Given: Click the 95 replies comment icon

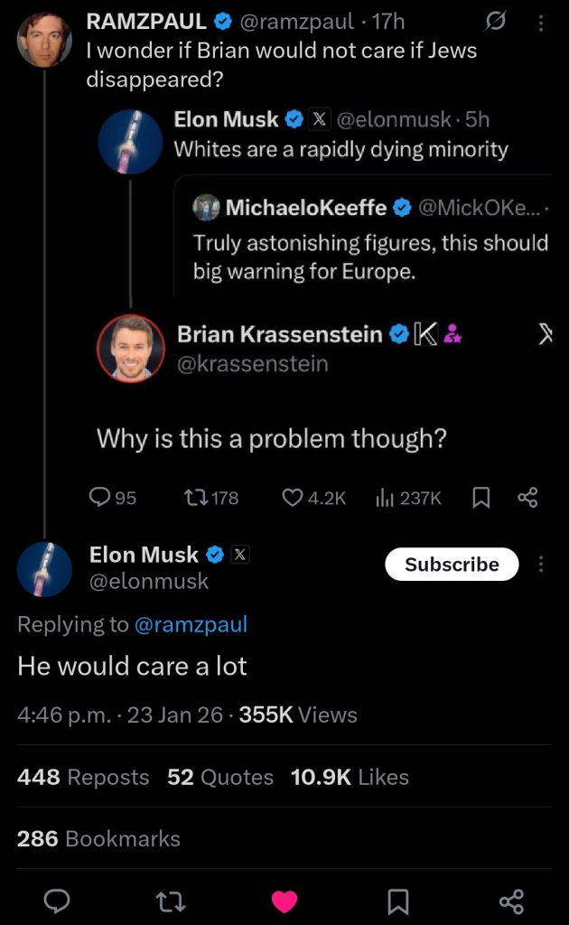Looking at the screenshot, I should tap(99, 497).
